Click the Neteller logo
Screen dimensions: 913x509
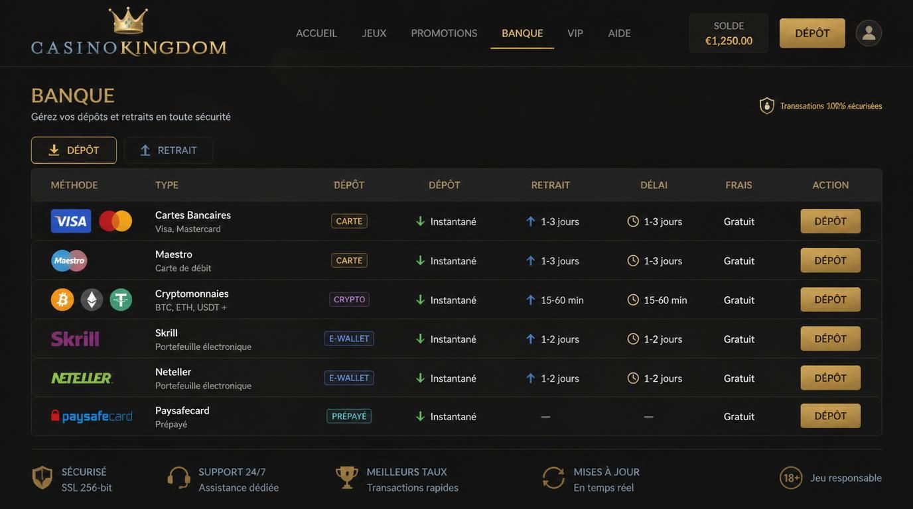[x=82, y=378]
